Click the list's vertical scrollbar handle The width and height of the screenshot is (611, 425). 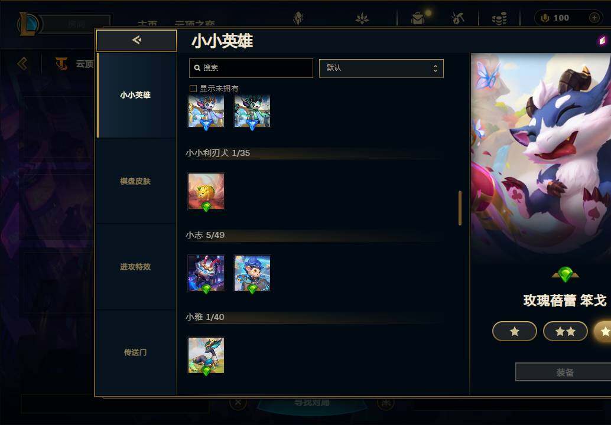(460, 208)
